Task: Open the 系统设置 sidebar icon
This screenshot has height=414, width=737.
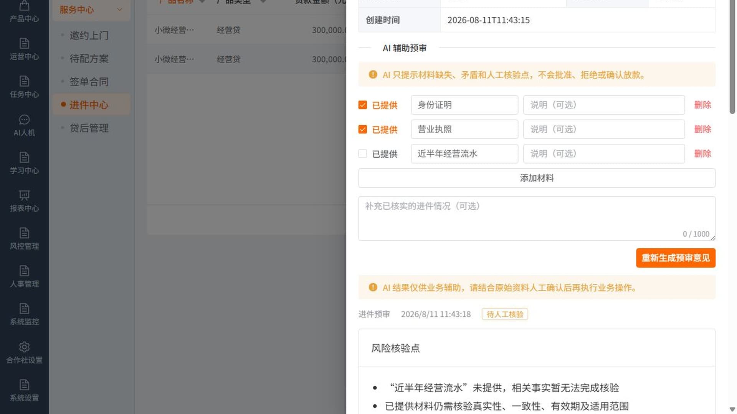Action: tap(24, 384)
